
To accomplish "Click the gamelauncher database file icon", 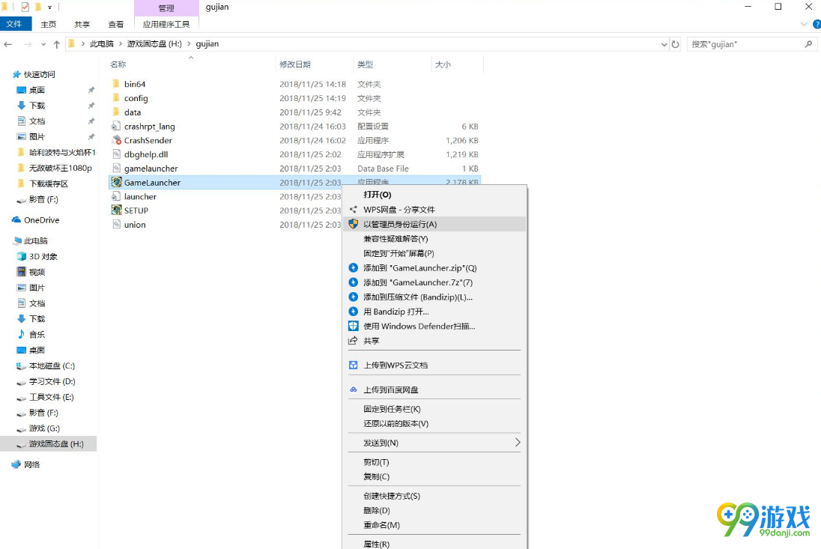I will click(x=116, y=169).
